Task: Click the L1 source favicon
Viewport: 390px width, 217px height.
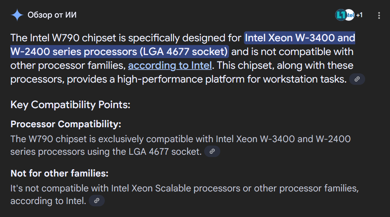Action: pyautogui.click(x=341, y=15)
